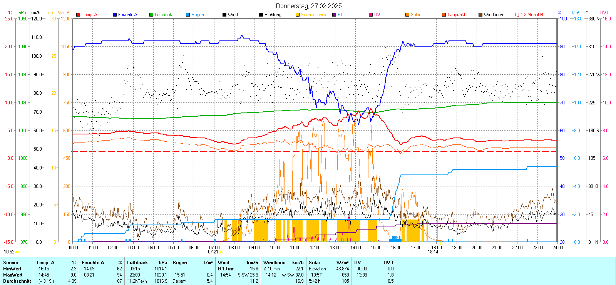Select the Richtung legend label
The width and height of the screenshot is (616, 285).
click(273, 15)
